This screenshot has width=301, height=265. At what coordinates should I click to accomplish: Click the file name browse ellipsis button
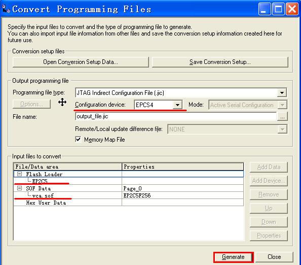282,117
